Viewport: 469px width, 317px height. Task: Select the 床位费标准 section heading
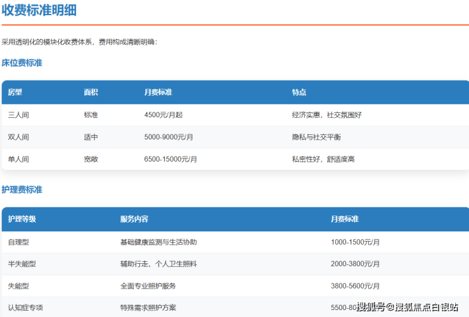22,63
